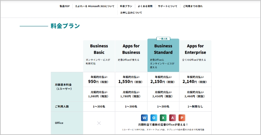Click オンラインサービスが利用可能 description under Business Basic

(98, 62)
